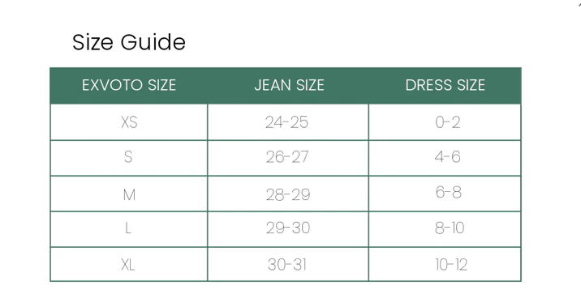Viewport: 581px width, 294px height.
Task: Click the S size cell
Action: point(129,158)
